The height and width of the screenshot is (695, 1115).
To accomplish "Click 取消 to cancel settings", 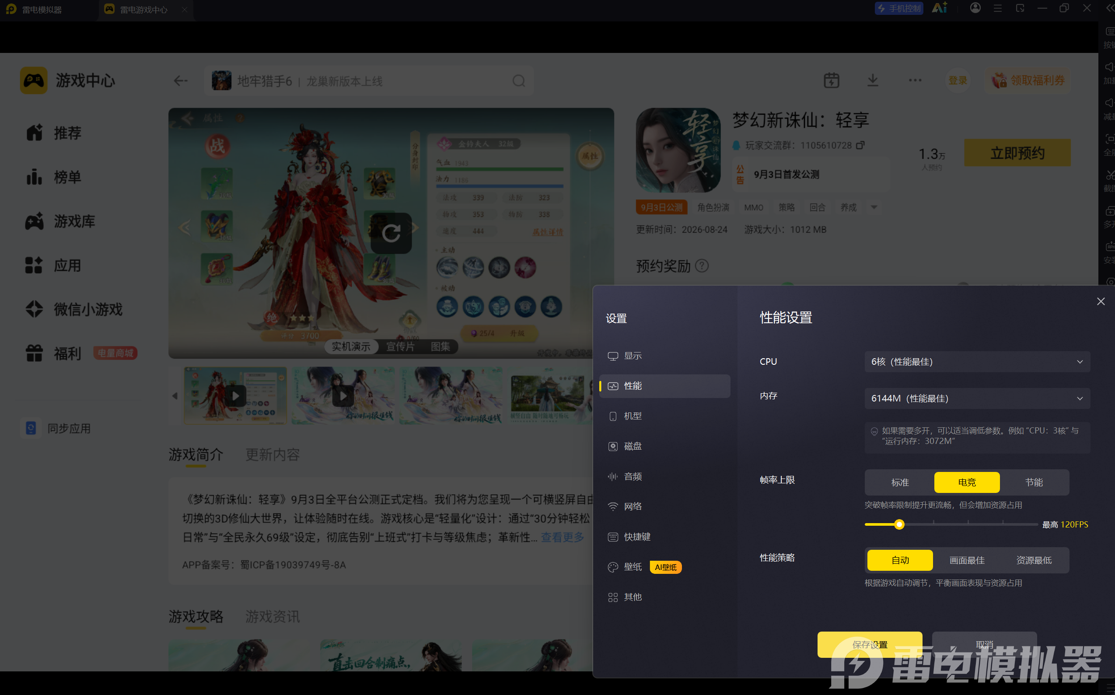I will (x=984, y=644).
